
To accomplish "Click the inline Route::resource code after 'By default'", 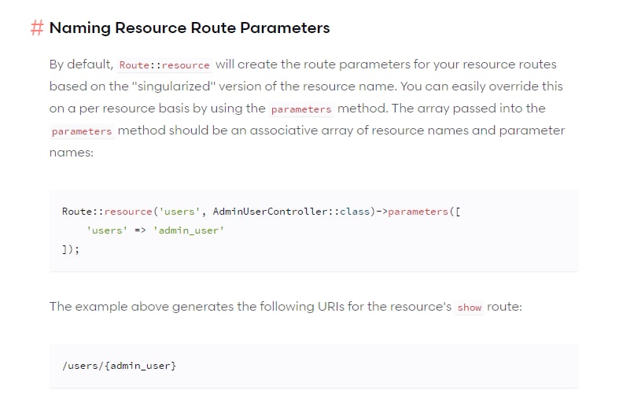I will tap(164, 65).
